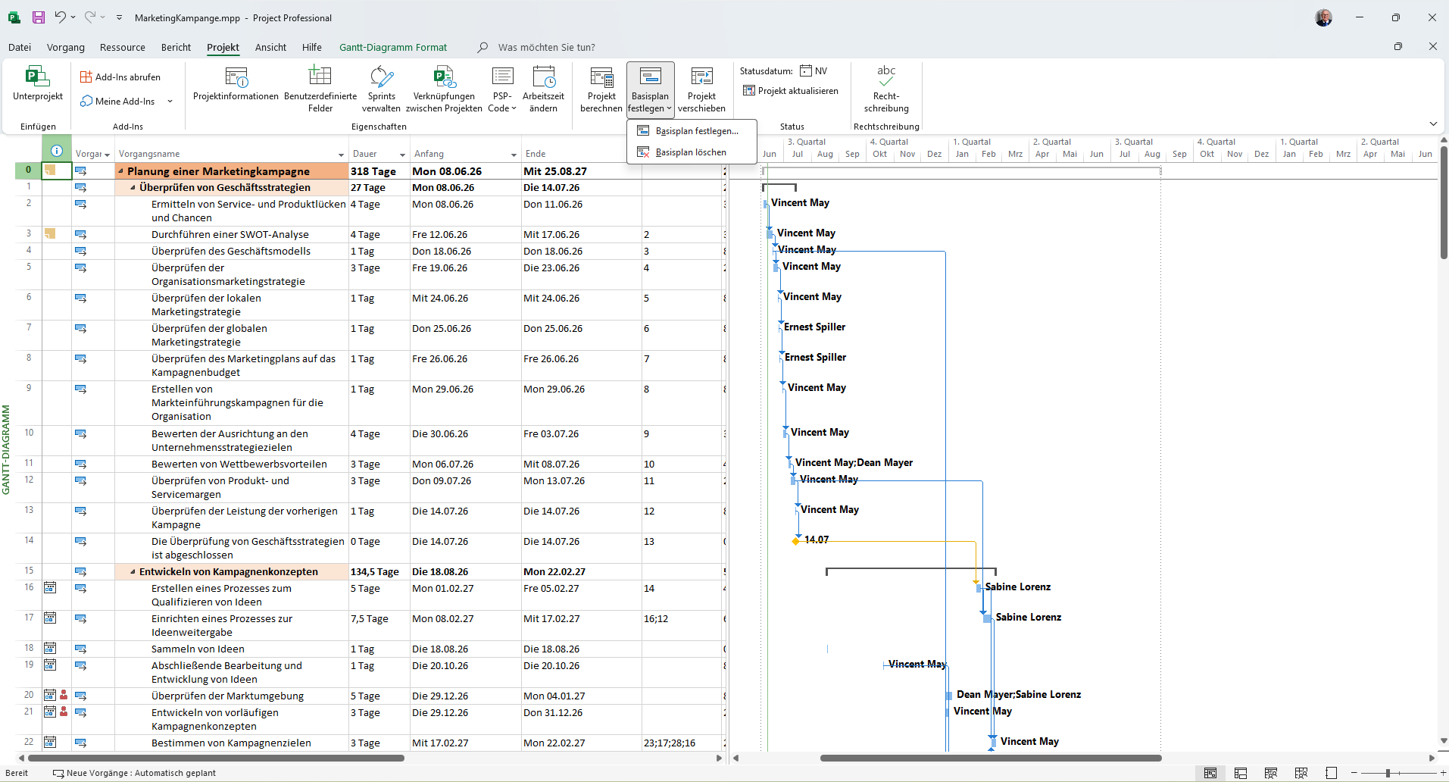Open Vorgangsname column filter dropdown
The height and width of the screenshot is (782, 1449).
[x=342, y=155]
